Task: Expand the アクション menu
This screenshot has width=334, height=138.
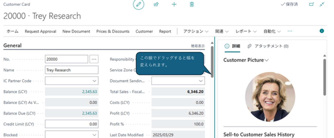Action: pos(196,31)
